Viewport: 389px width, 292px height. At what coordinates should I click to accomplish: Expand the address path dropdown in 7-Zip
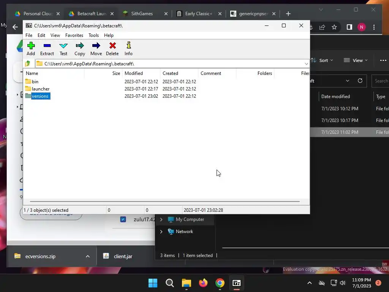[x=307, y=64]
